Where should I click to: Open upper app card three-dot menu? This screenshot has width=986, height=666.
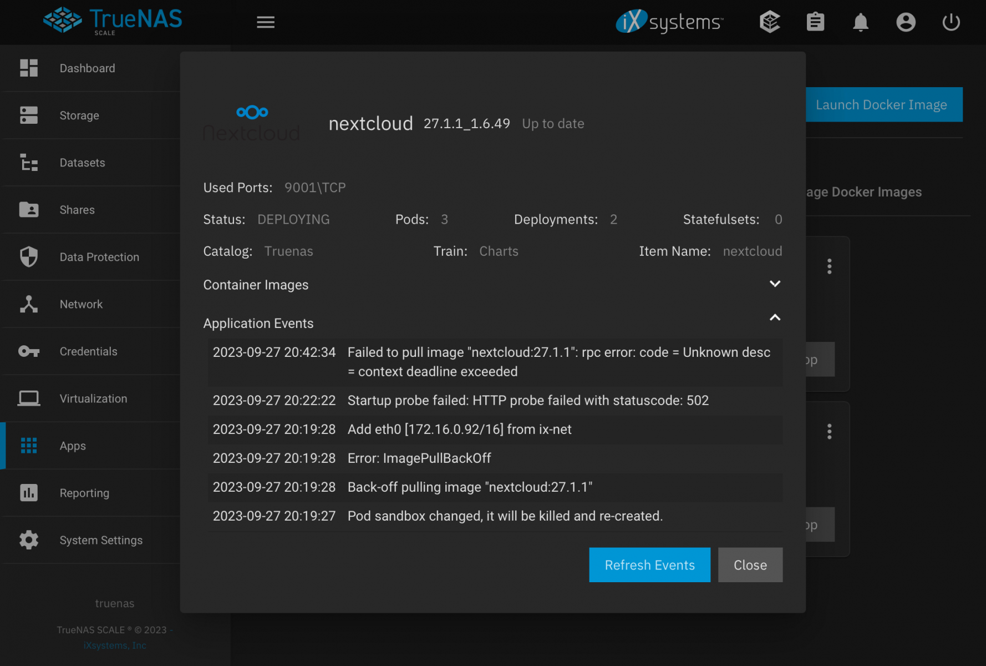point(829,266)
